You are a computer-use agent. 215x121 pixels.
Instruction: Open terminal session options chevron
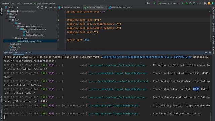30,53
